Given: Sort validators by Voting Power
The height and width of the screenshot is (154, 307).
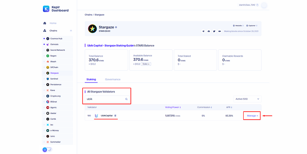Looking at the screenshot, I should click(173, 107).
